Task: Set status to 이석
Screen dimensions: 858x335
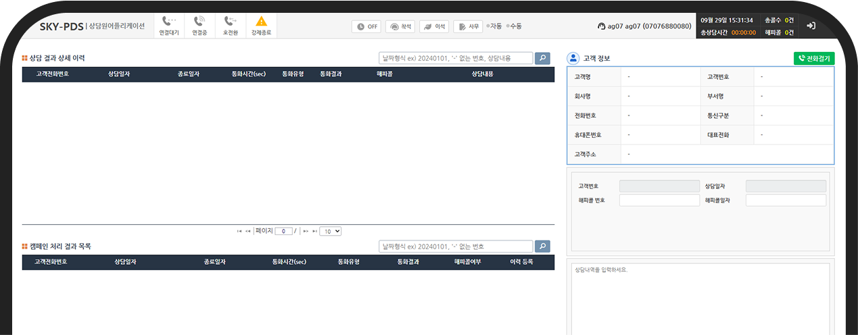Action: tap(434, 26)
